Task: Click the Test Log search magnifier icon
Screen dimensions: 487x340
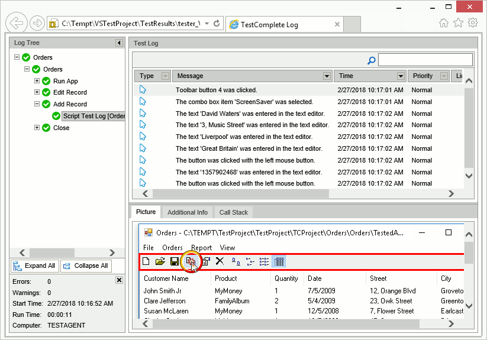Action: 372,60
